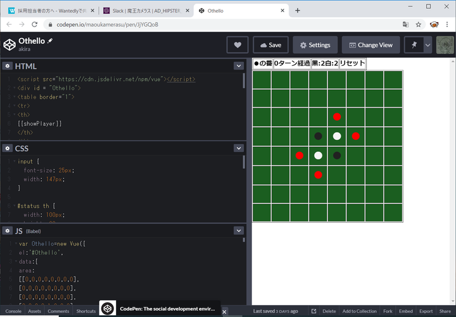Image resolution: width=456 pixels, height=317 pixels.
Task: Click the 黒:2白:2 score cell
Action: tap(325, 63)
